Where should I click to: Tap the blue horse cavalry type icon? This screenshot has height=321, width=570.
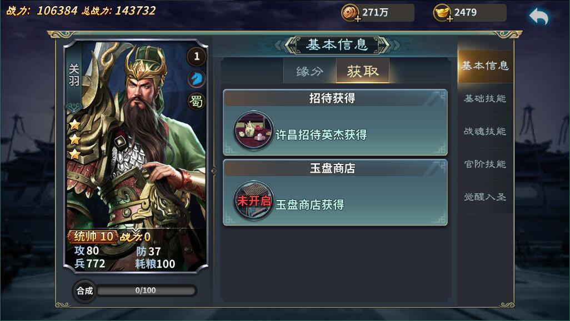coord(196,78)
